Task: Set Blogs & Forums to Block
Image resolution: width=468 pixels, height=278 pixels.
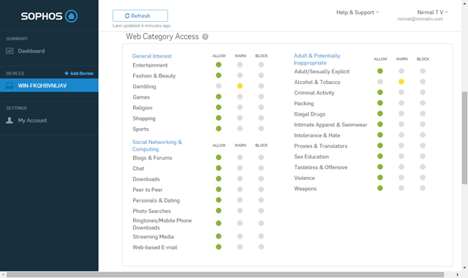Action: [x=261, y=157]
